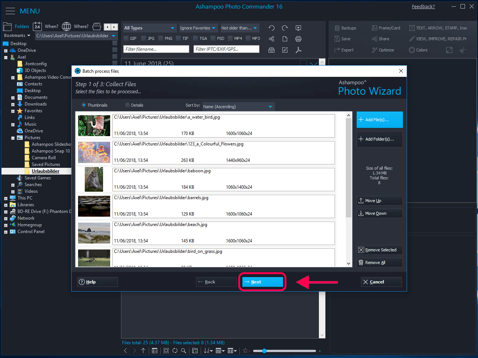The height and width of the screenshot is (358, 478).
Task: Click the fullscreen expand icon near Colors
Action: coord(449,50)
